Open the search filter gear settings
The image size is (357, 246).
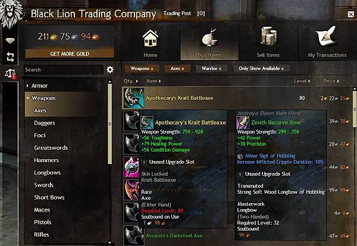pos(110,70)
